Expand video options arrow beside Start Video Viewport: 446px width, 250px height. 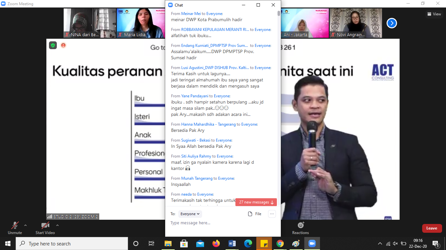click(57, 225)
